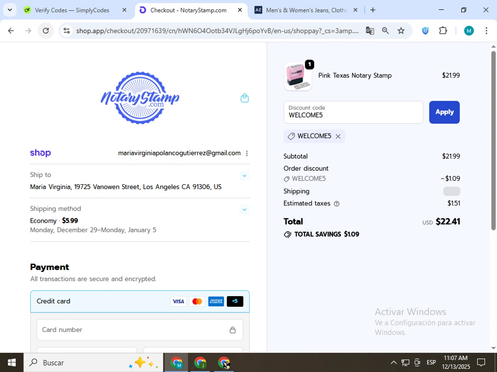This screenshot has width=497, height=372.
Task: Open the Chrome profile M avatar
Action: (469, 31)
